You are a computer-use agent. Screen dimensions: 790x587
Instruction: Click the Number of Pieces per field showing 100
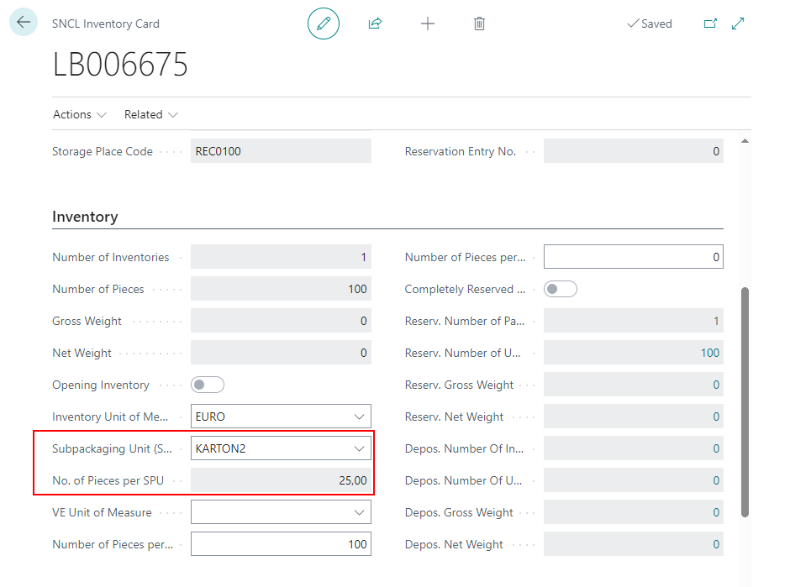click(280, 544)
